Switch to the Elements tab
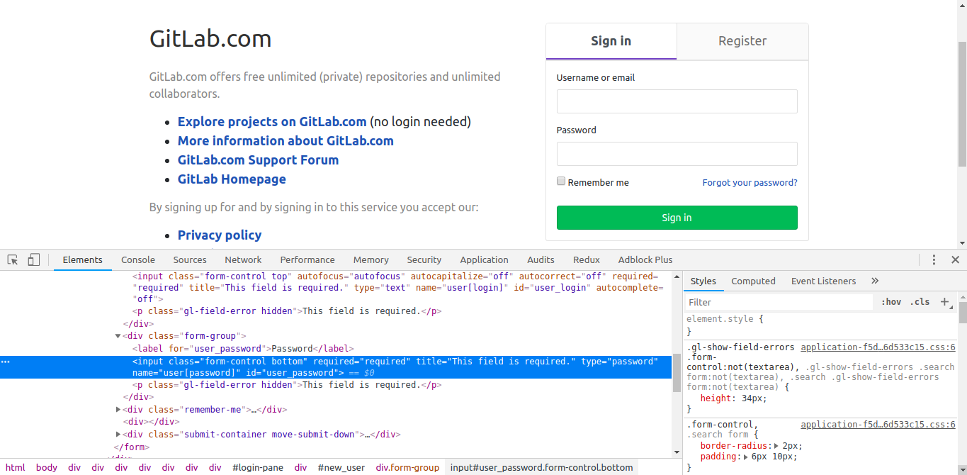This screenshot has height=475, width=967. click(83, 260)
